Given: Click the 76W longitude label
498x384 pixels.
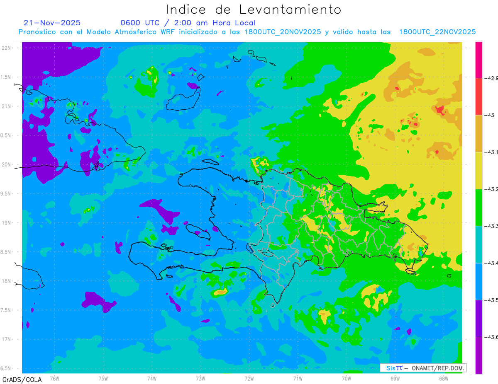Looking at the screenshot, I should tap(54, 378).
